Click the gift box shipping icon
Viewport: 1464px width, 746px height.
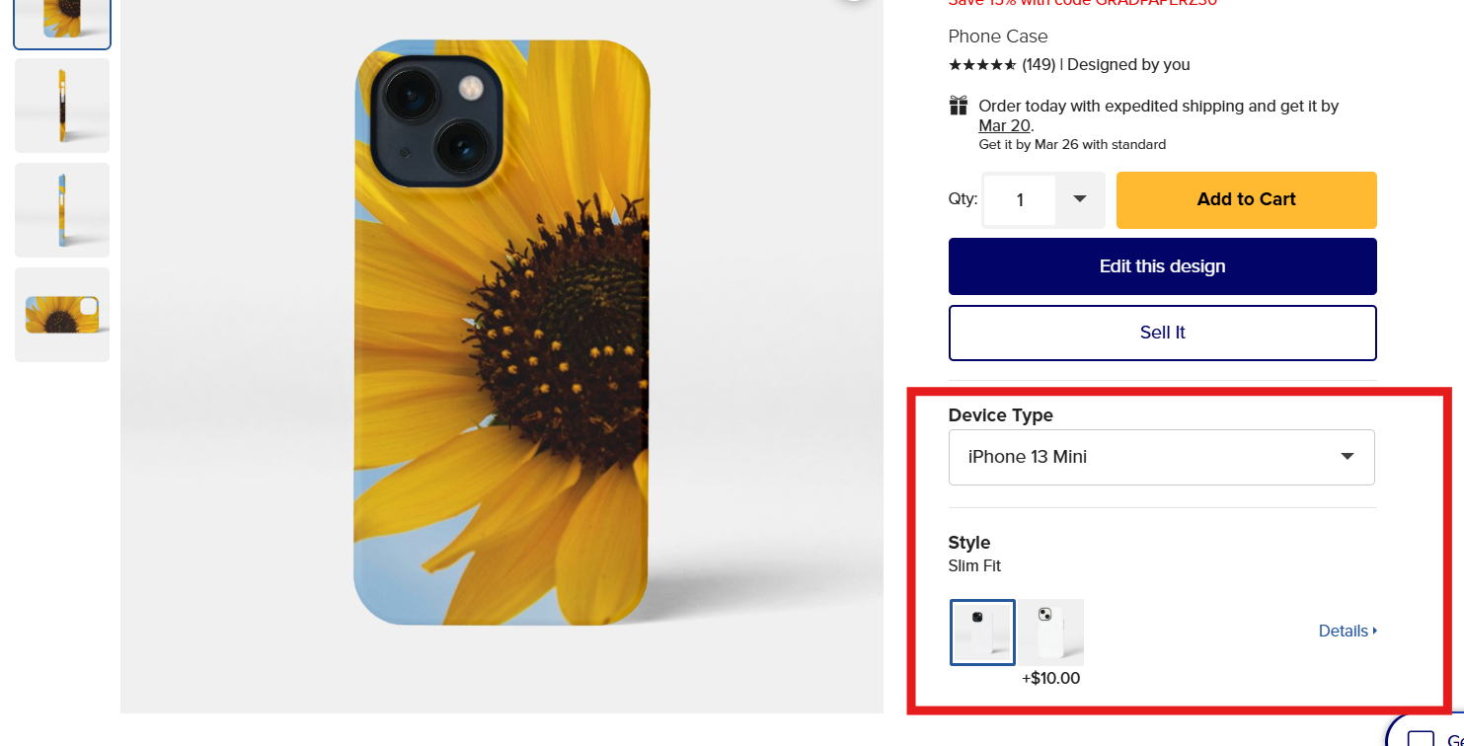click(x=958, y=106)
